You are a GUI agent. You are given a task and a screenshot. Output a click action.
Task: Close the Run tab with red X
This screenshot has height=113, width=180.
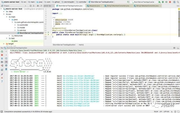(2, 78)
